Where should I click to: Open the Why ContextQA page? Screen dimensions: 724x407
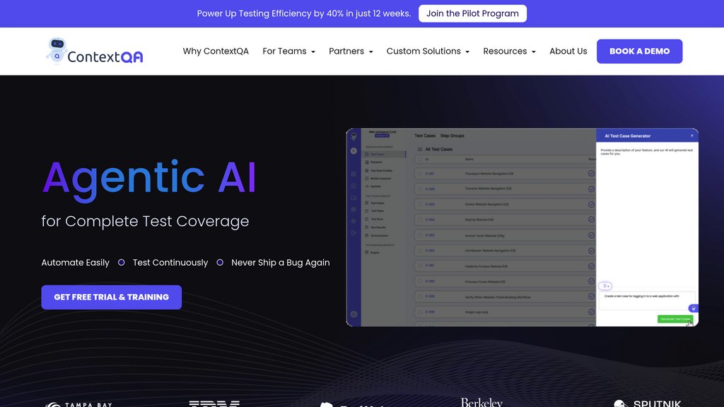pos(216,51)
